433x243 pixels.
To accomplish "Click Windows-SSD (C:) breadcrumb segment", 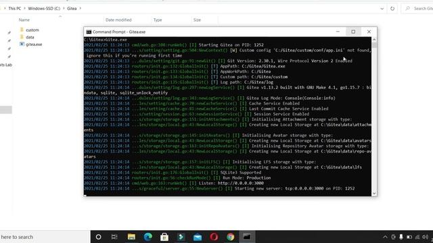I will click(x=44, y=9).
